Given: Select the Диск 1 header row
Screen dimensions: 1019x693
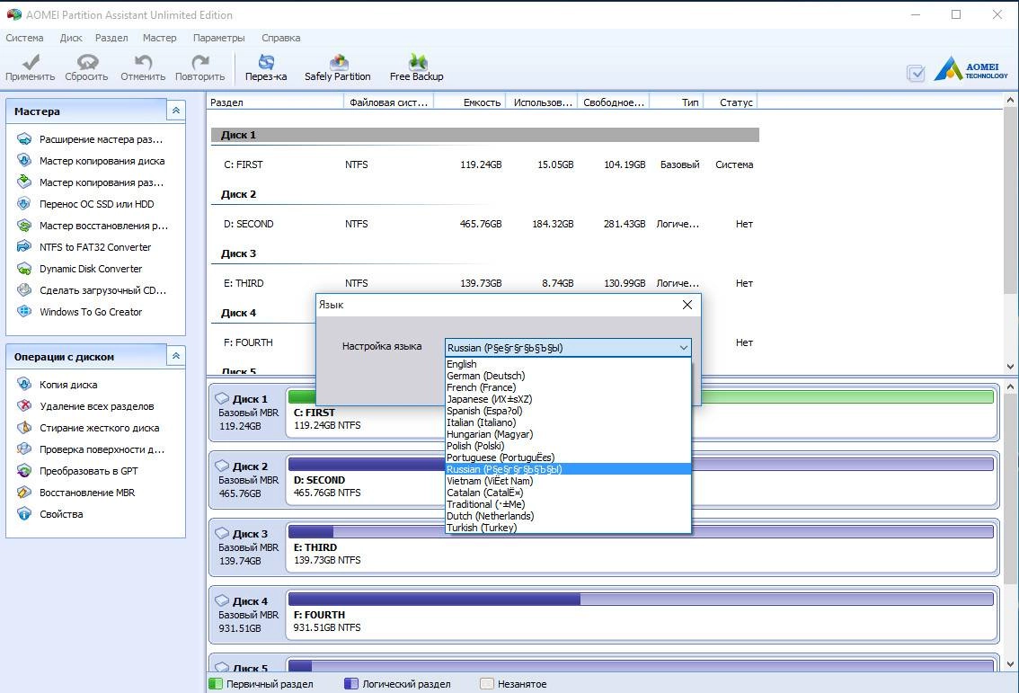Looking at the screenshot, I should pos(485,135).
